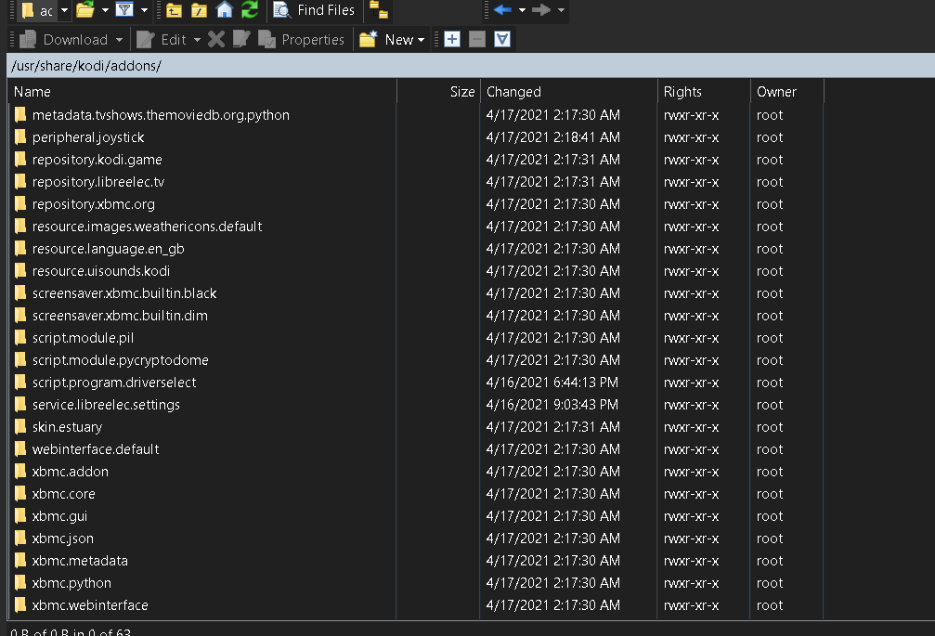Click the directory tree toggle icon
The image size is (935, 636).
coord(378,10)
